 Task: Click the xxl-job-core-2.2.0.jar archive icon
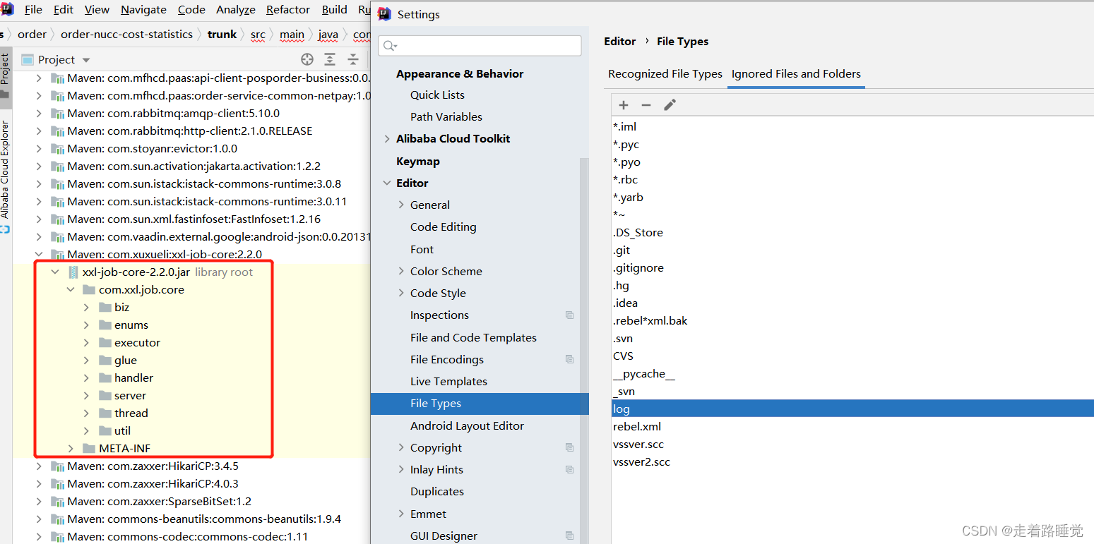tap(73, 272)
